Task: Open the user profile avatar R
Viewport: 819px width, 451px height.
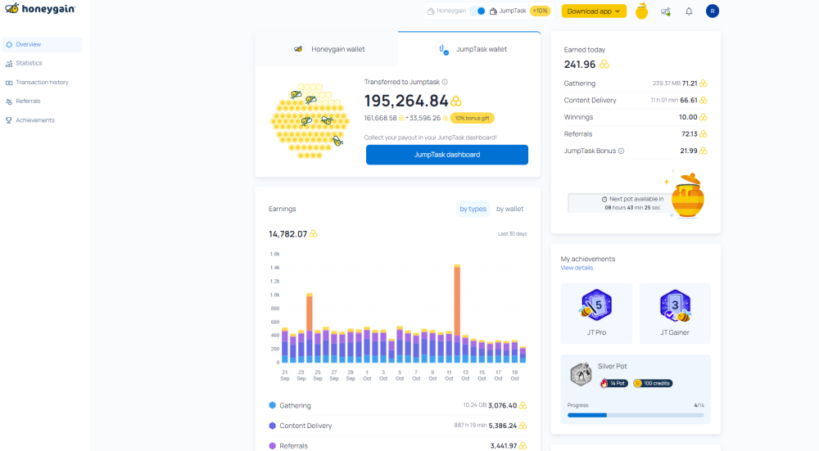Action: click(x=712, y=11)
